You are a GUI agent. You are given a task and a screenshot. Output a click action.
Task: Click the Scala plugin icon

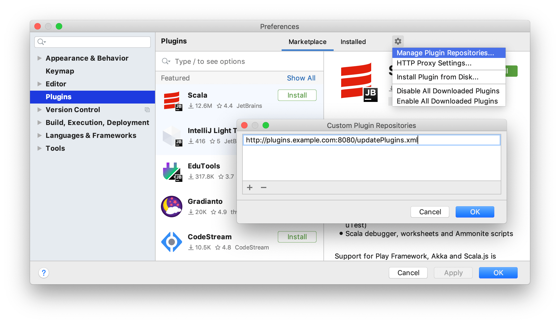(172, 100)
